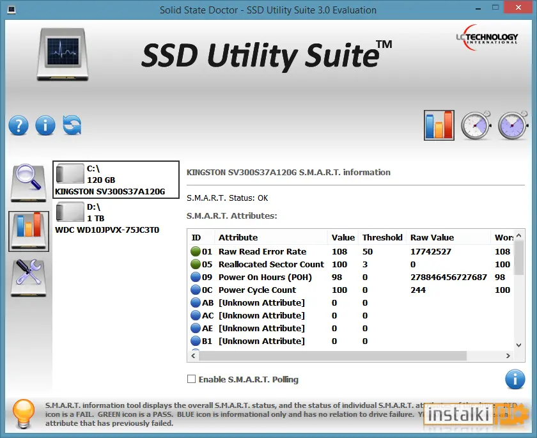Click threshold value 3 for attribute 05

[365, 264]
